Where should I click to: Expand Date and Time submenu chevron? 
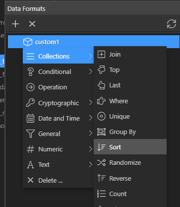tap(90, 118)
